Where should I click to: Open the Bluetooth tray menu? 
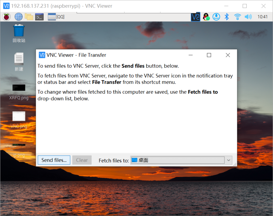[x=227, y=17]
